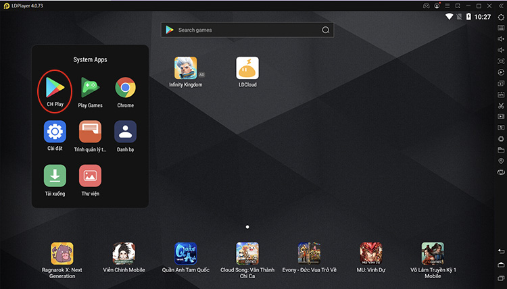Click the home screen page indicator dot

247,227
